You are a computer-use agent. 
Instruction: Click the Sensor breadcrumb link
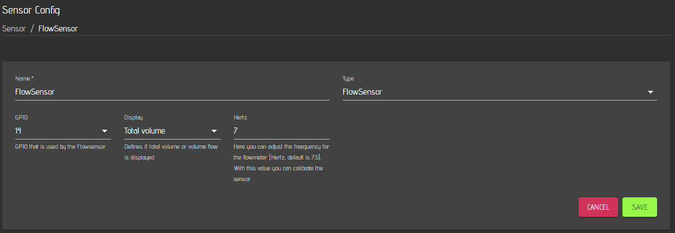coord(14,28)
